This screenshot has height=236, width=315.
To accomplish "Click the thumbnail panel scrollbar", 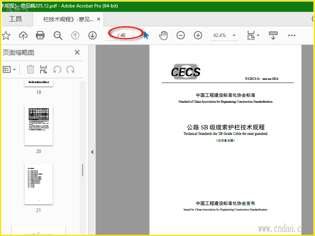I will point(83,170).
